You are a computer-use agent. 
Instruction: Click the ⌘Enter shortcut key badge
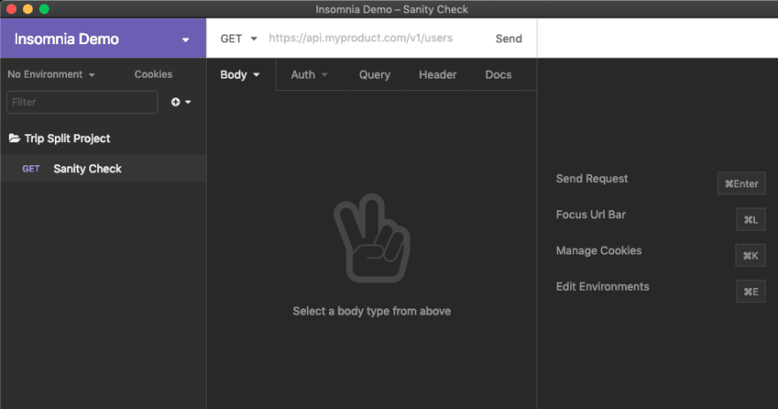pyautogui.click(x=741, y=184)
